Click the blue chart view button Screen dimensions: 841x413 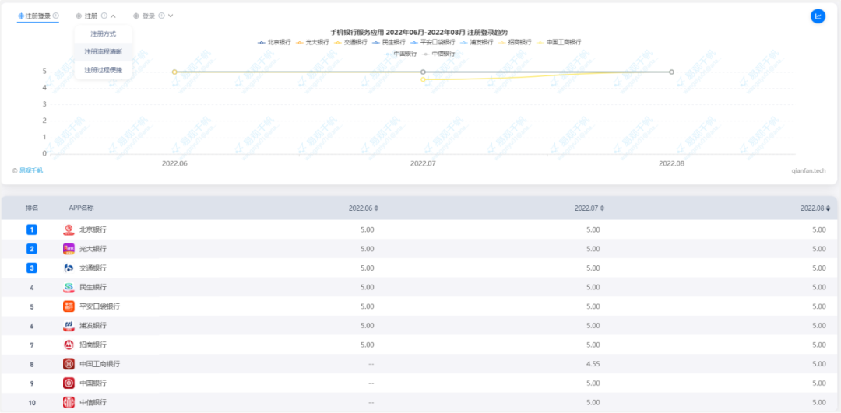pyautogui.click(x=818, y=16)
